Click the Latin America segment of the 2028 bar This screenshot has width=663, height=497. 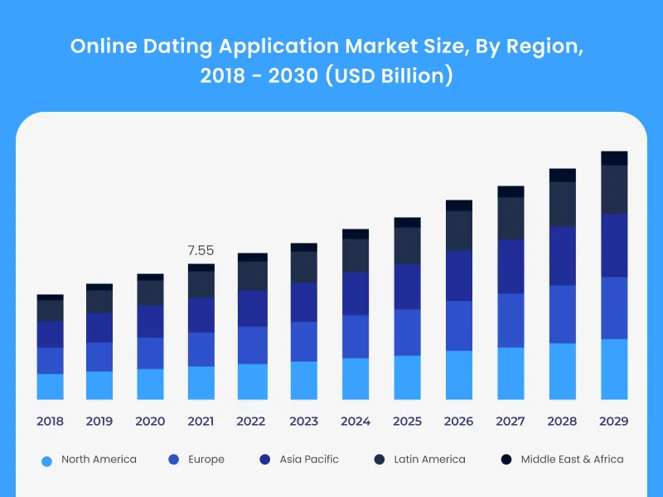563,204
